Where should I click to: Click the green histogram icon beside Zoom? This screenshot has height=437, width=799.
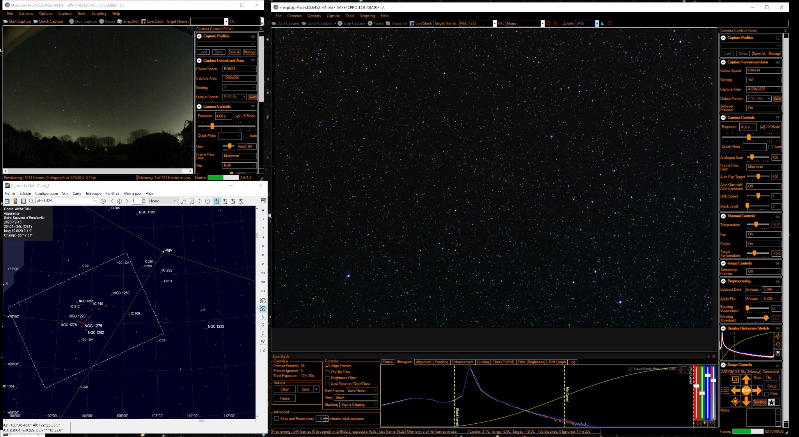click(603, 23)
